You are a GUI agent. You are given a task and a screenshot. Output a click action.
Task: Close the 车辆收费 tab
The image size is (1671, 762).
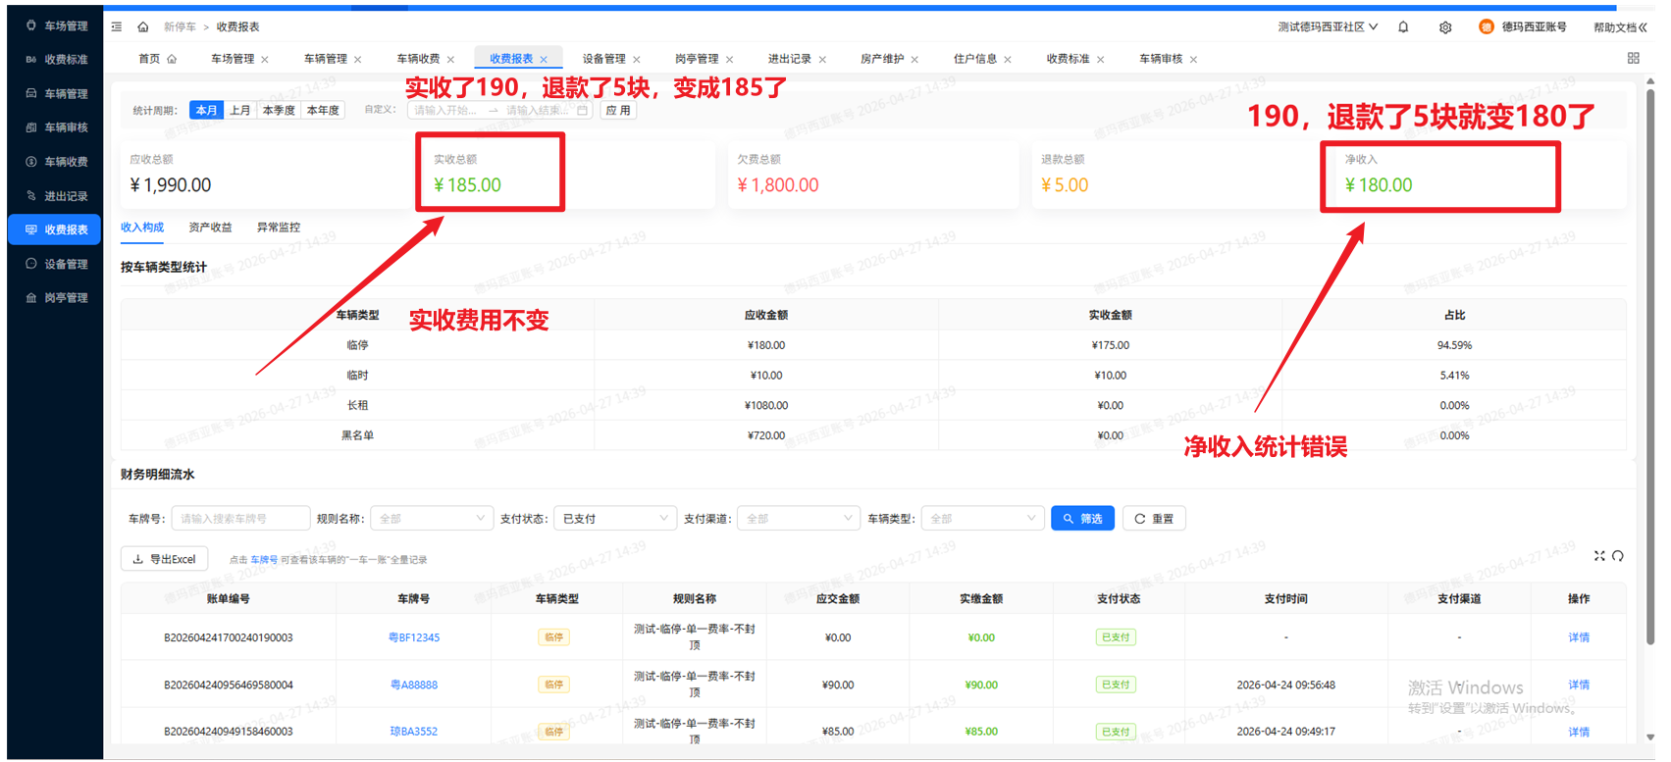click(450, 60)
